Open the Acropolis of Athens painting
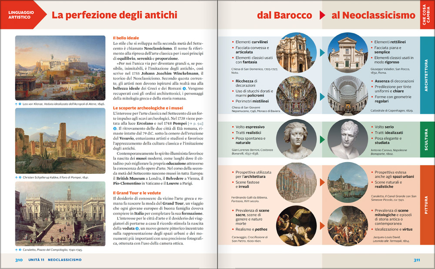The height and width of the screenshot is (269, 435). (60, 68)
